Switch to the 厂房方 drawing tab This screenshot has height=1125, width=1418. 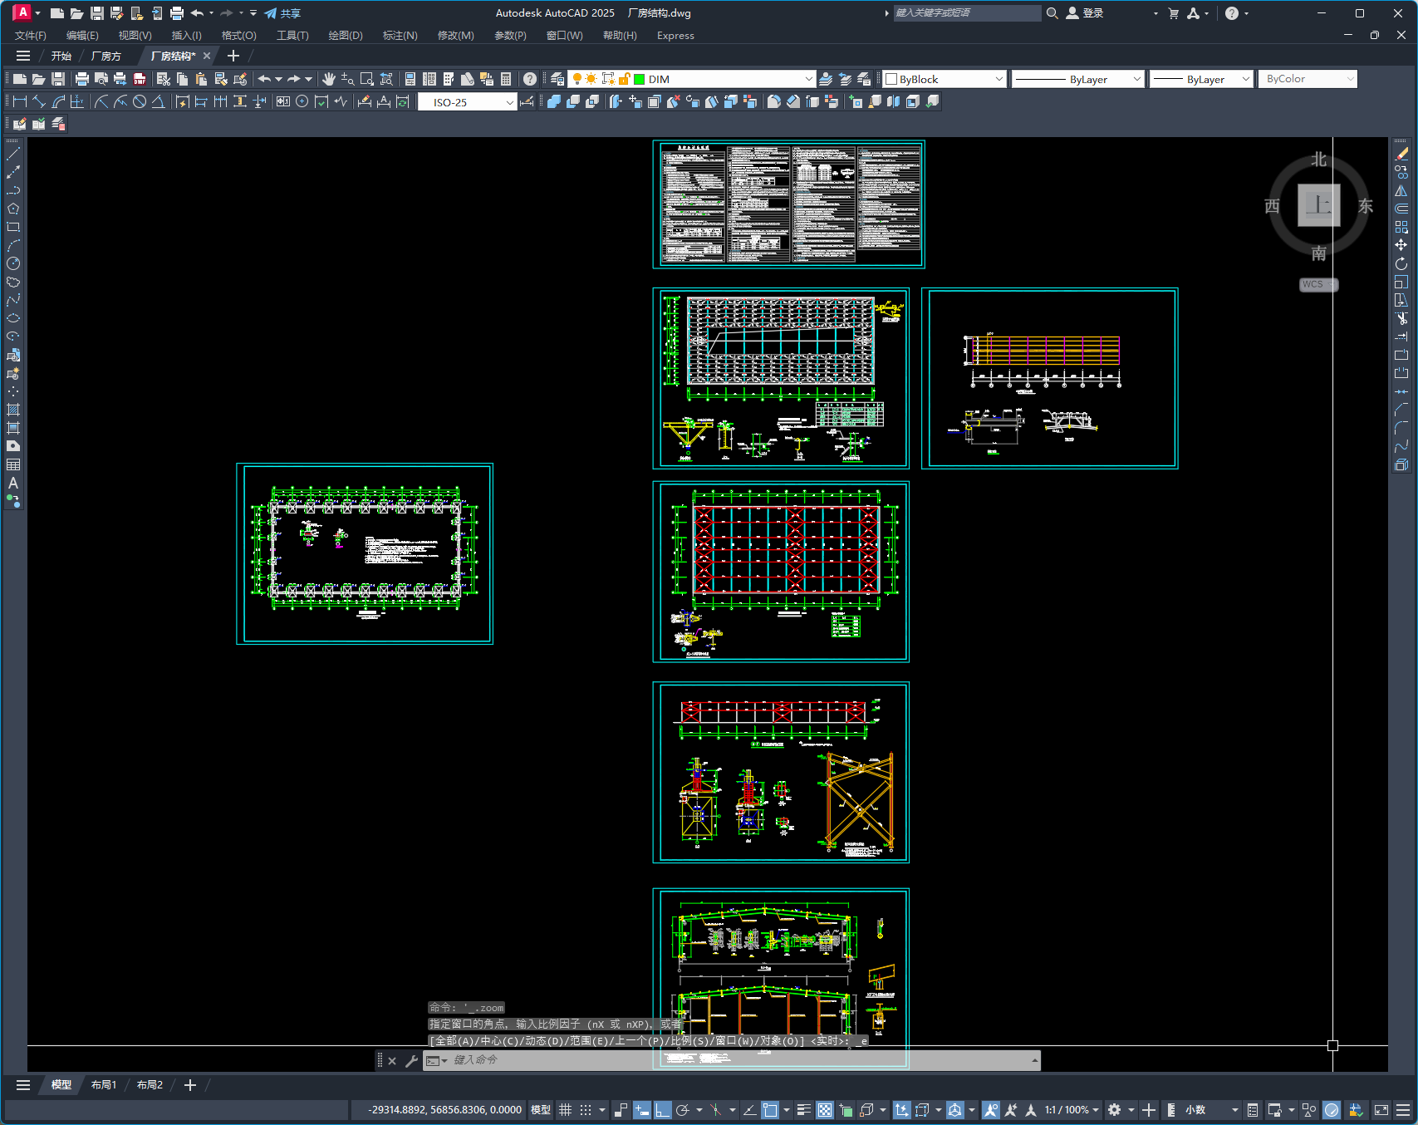coord(106,56)
